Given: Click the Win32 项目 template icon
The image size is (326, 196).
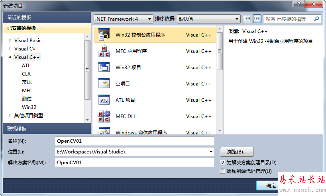Looking at the screenshot, I should [x=104, y=67].
